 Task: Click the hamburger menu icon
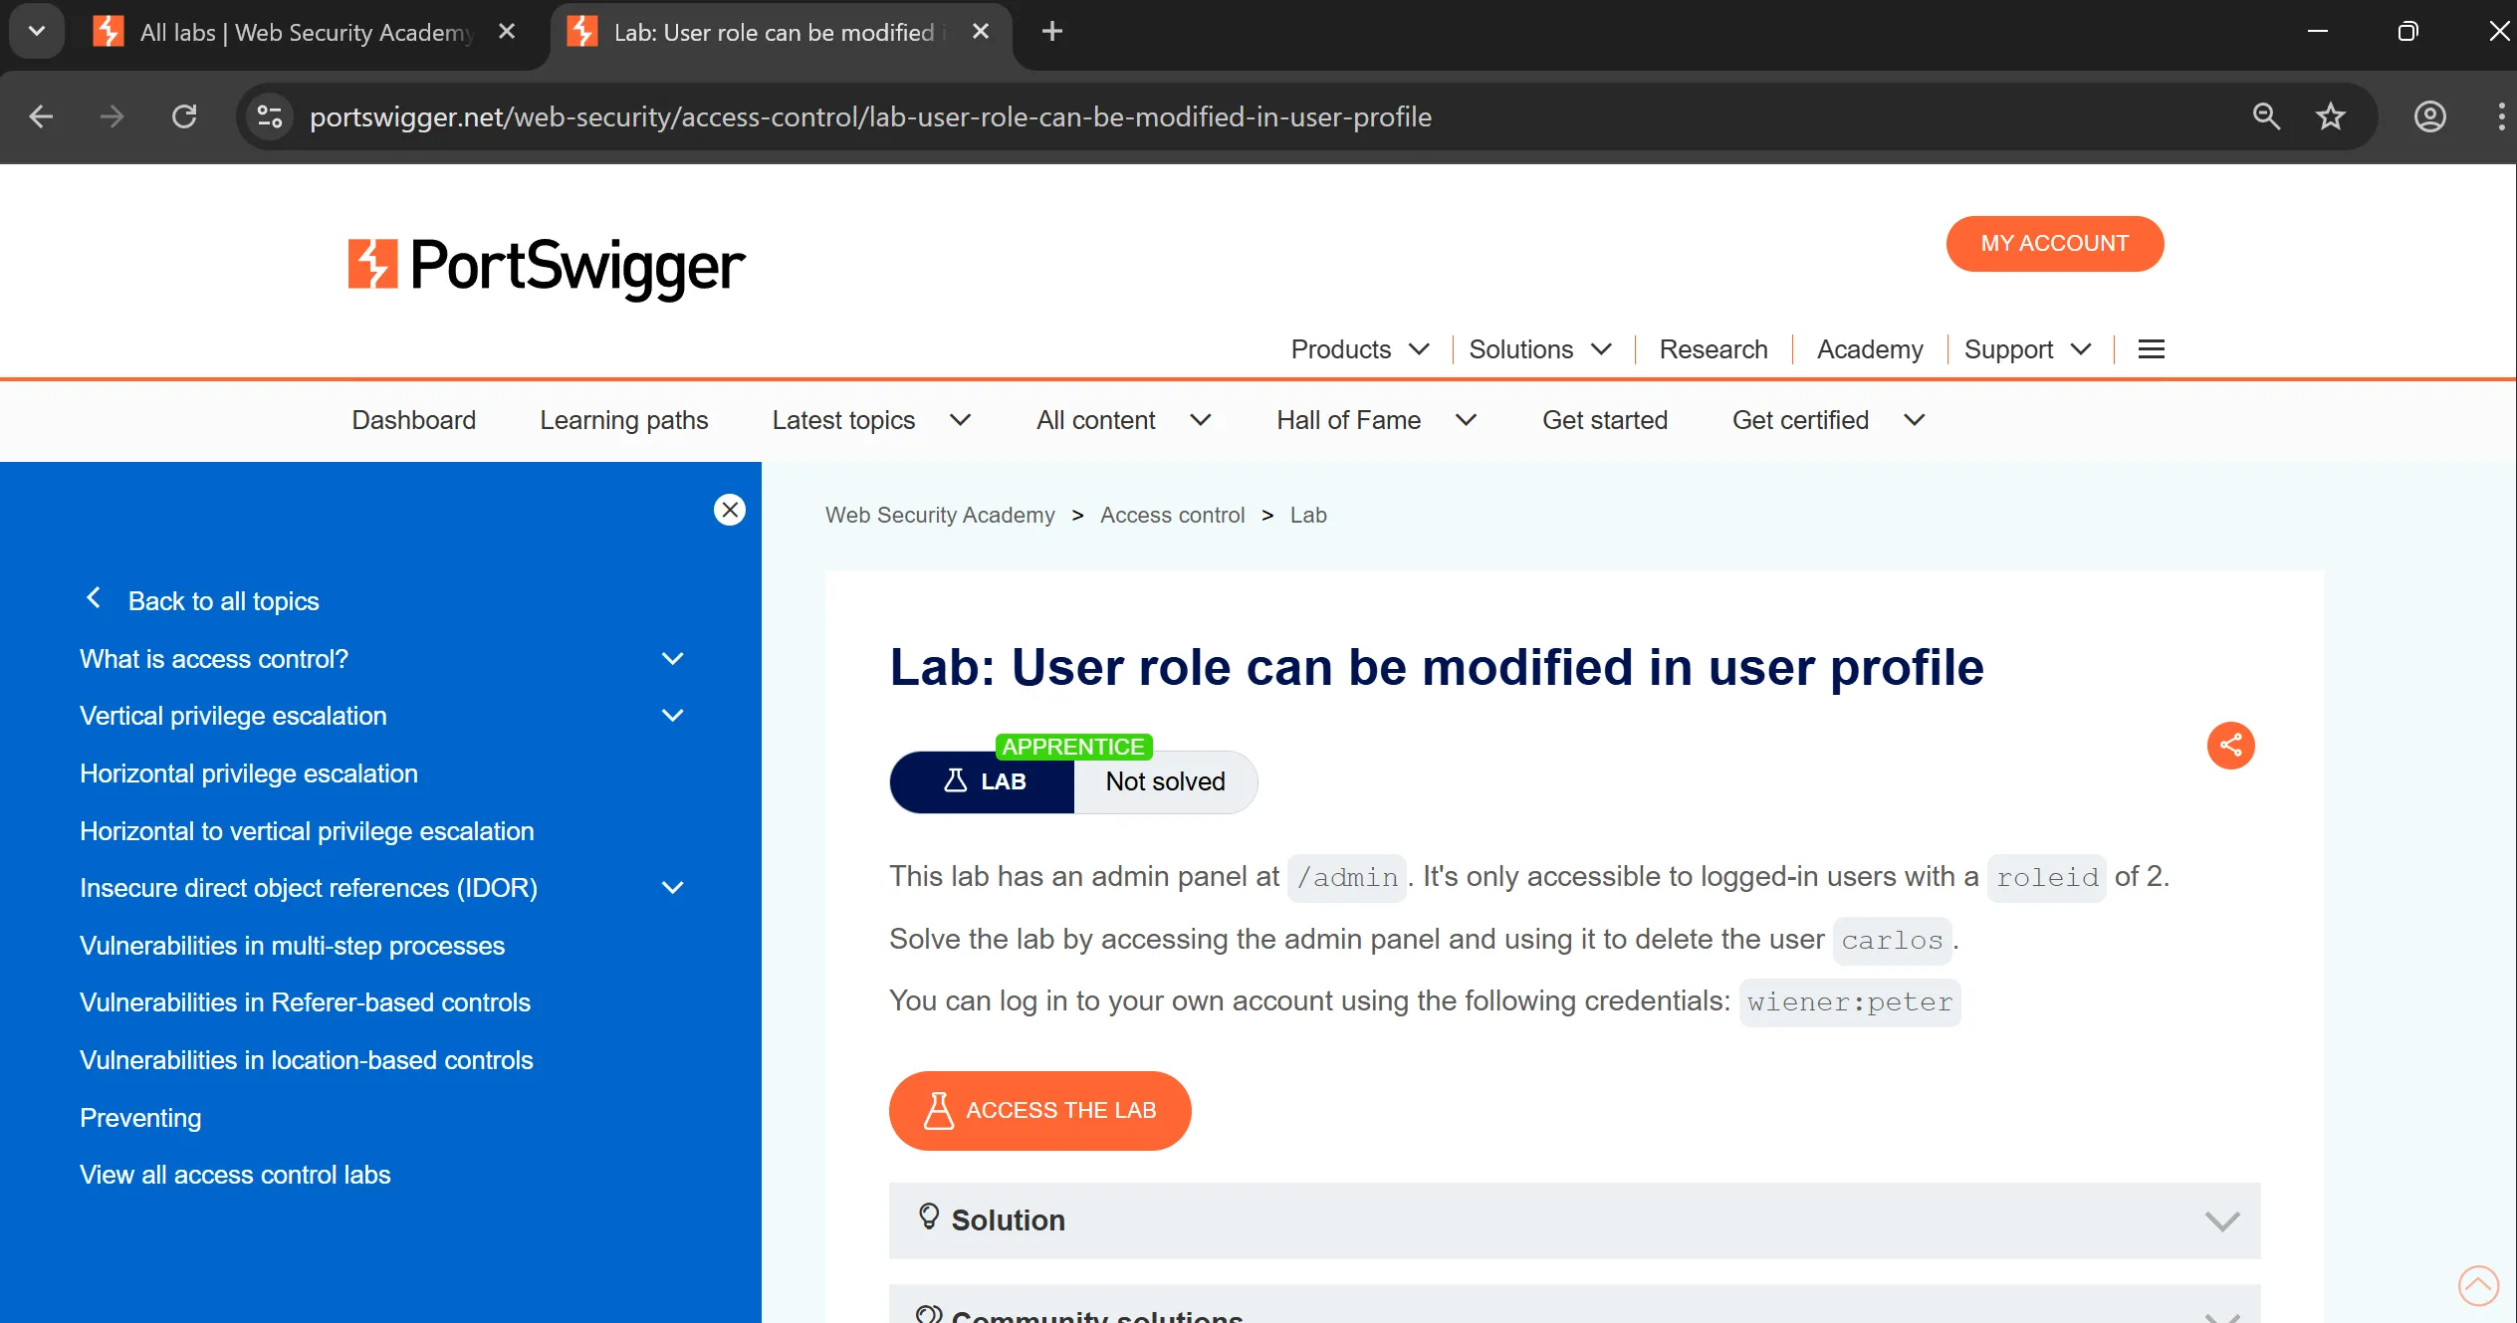click(x=2151, y=349)
